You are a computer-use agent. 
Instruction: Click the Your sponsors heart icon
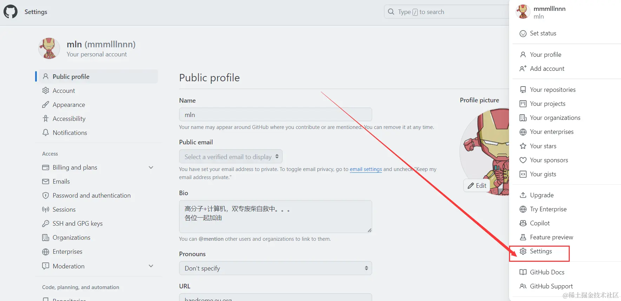(x=523, y=160)
